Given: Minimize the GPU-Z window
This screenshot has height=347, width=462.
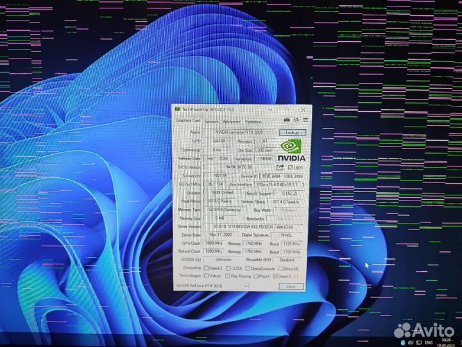Looking at the screenshot, I should [270, 109].
